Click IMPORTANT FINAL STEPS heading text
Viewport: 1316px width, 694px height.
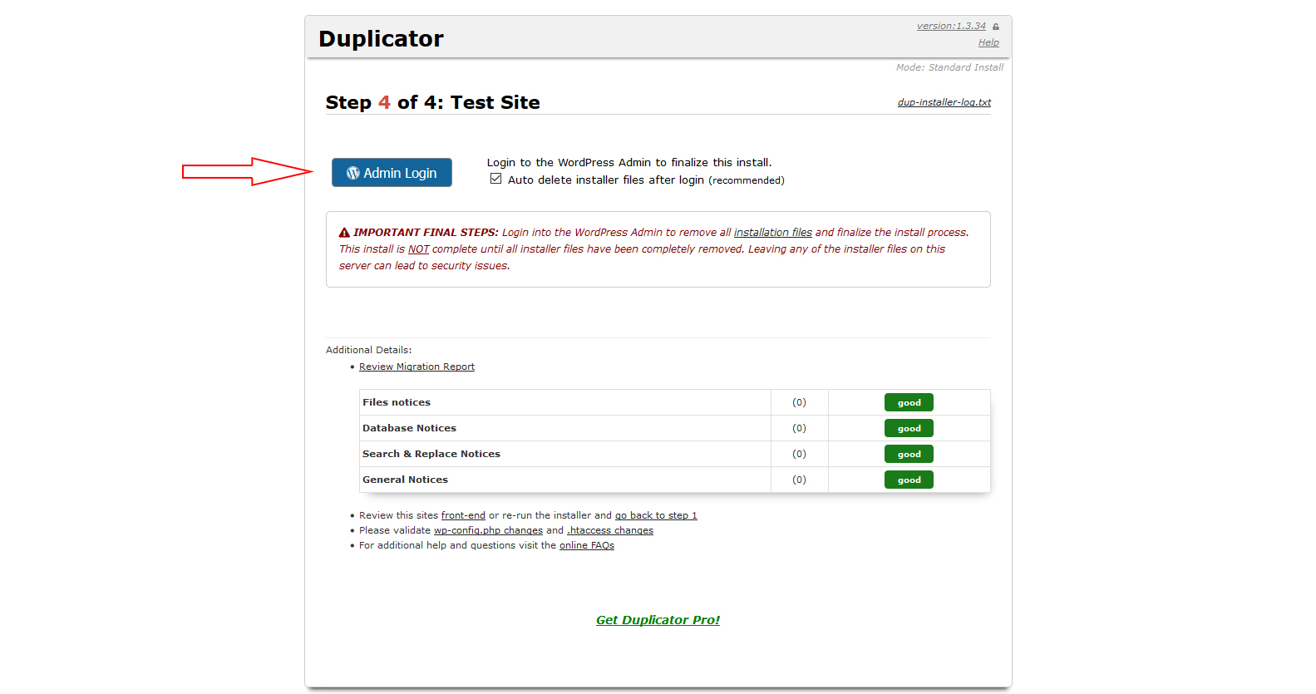tap(426, 233)
